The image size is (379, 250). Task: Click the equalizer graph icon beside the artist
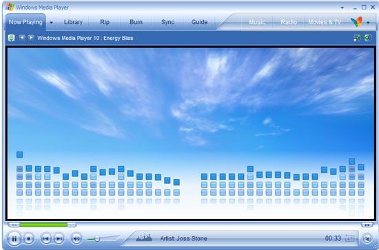[x=144, y=238]
